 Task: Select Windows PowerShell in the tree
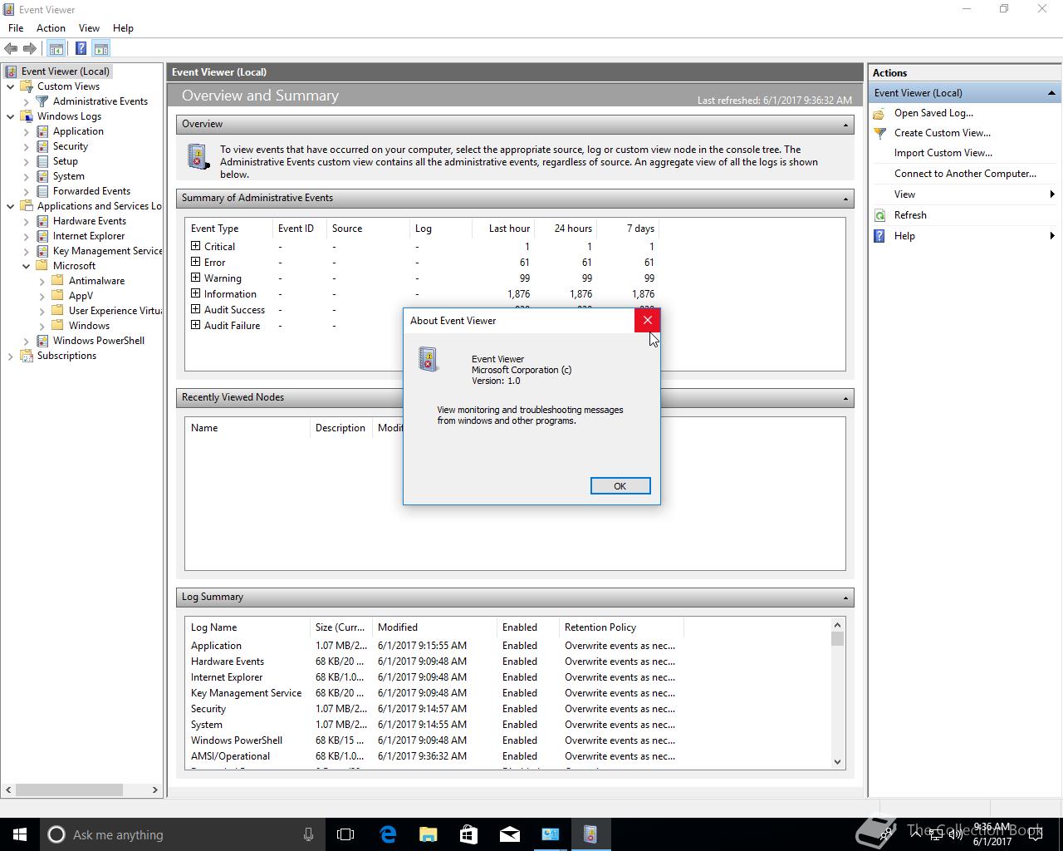coord(99,341)
